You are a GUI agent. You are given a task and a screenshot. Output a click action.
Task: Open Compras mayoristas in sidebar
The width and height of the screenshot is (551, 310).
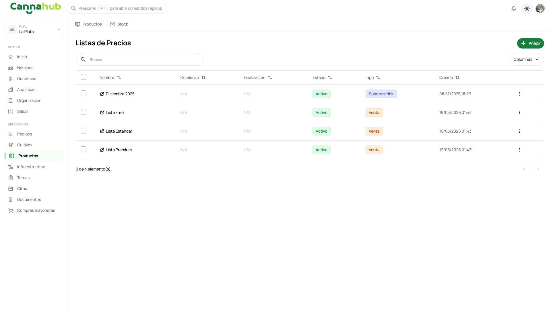34,210
